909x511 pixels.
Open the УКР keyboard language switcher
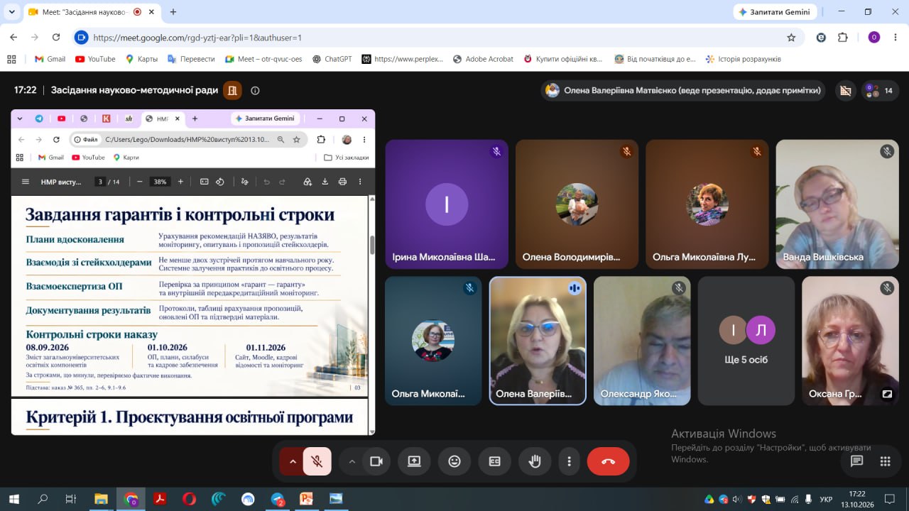coord(826,499)
